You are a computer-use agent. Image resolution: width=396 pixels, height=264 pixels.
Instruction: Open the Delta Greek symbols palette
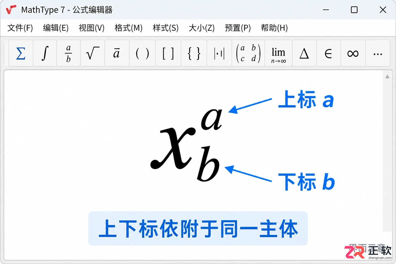304,53
